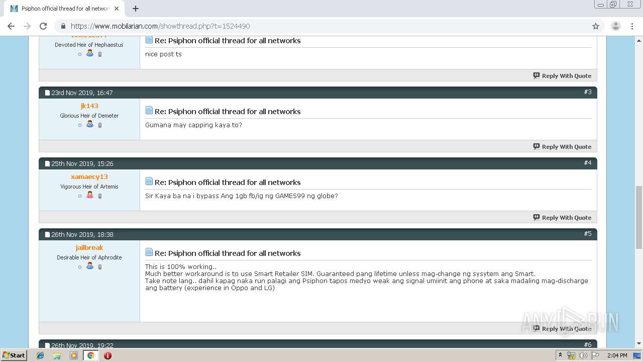643x362 pixels.
Task: Click the gender icon under jk143
Action: click(x=90, y=124)
